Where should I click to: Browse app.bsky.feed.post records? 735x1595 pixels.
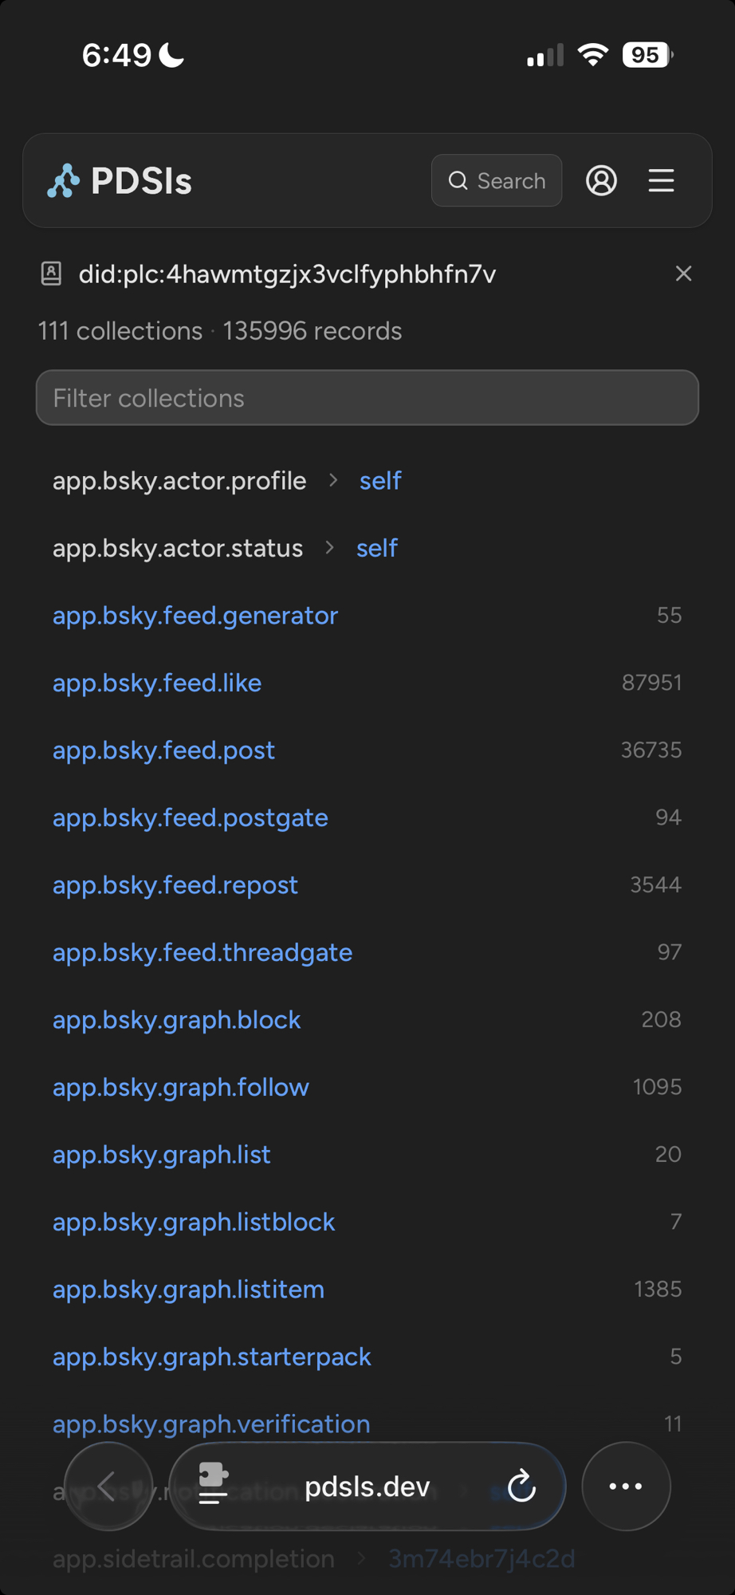(163, 750)
